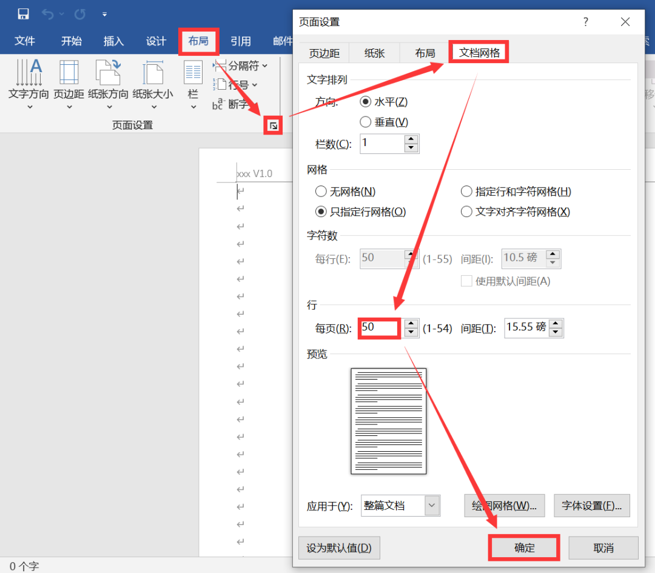Click the Save icon in title bar

(x=23, y=13)
